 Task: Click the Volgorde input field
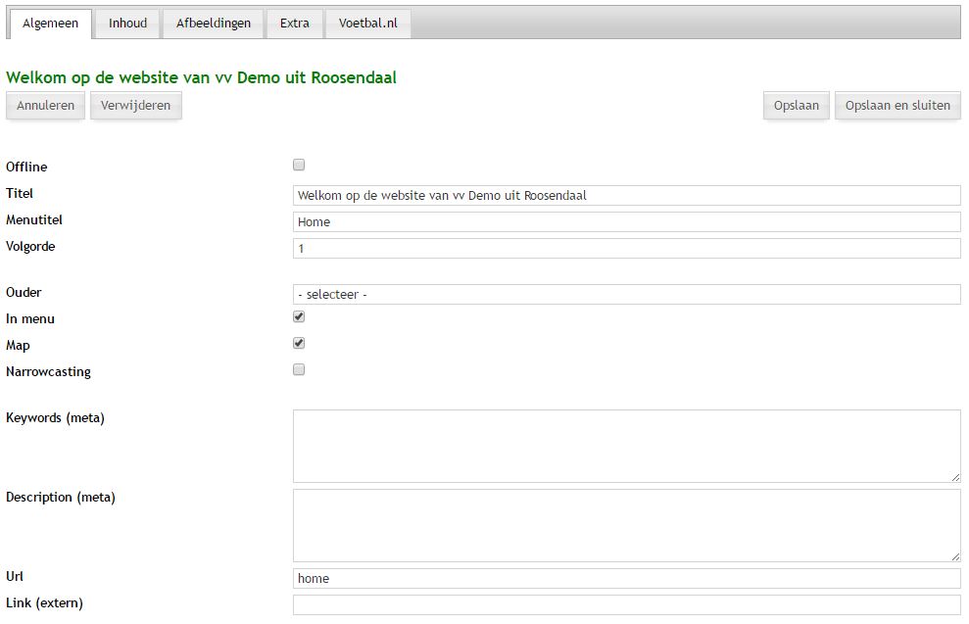point(626,248)
